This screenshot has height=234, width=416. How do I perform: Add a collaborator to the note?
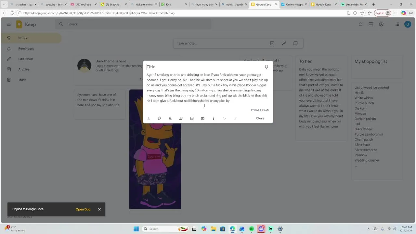pos(181,118)
